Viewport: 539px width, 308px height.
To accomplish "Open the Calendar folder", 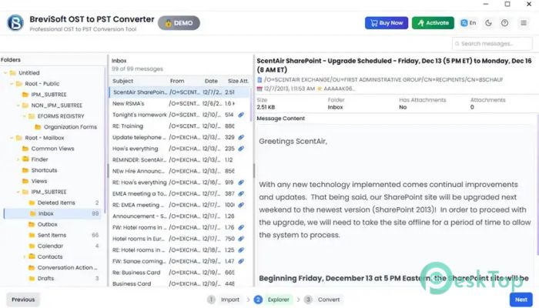I will tap(52, 246).
